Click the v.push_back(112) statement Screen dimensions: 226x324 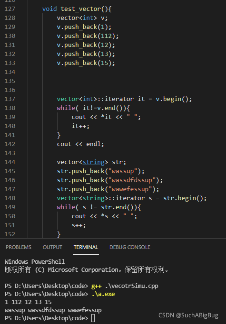point(88,36)
